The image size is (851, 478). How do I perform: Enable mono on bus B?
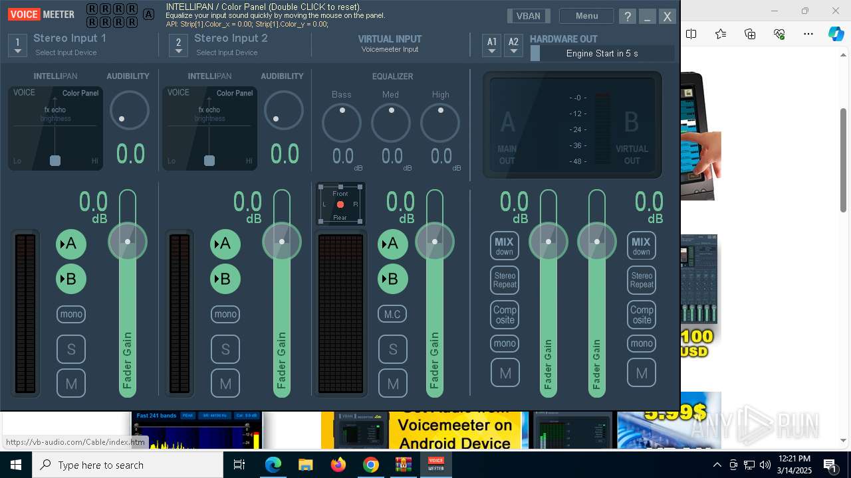(642, 343)
